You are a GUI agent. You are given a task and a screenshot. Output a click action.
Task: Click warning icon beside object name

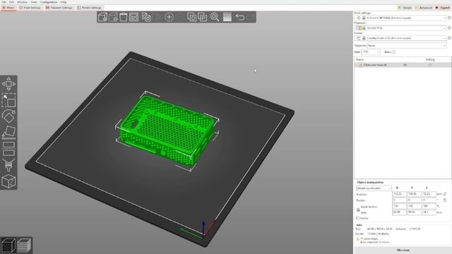pyautogui.click(x=360, y=65)
